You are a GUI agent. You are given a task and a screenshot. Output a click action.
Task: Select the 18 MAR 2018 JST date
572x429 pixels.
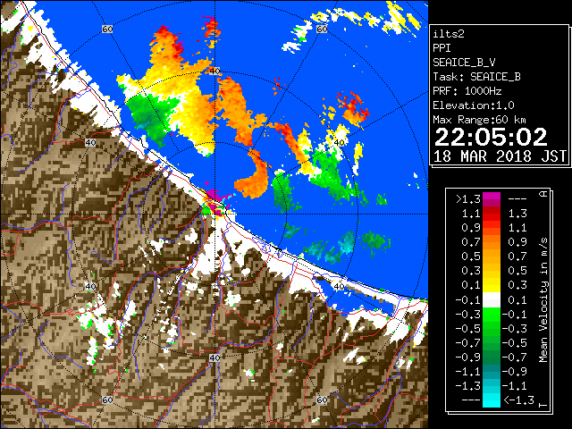[500, 156]
